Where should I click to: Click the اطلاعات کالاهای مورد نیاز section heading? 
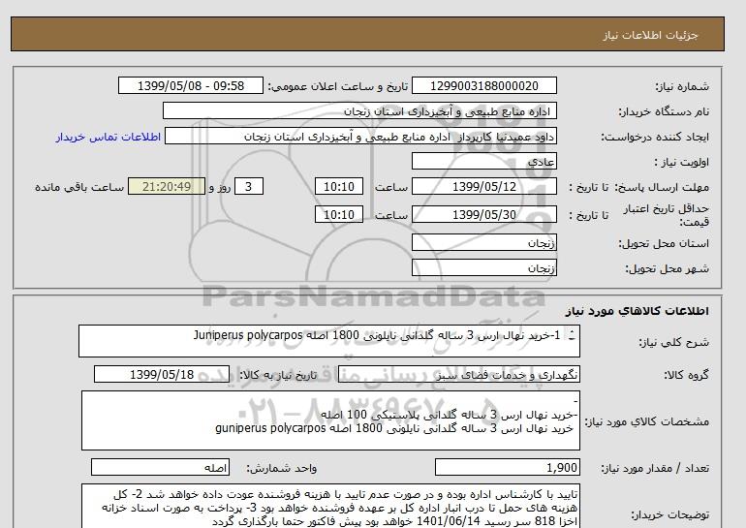[x=637, y=311]
